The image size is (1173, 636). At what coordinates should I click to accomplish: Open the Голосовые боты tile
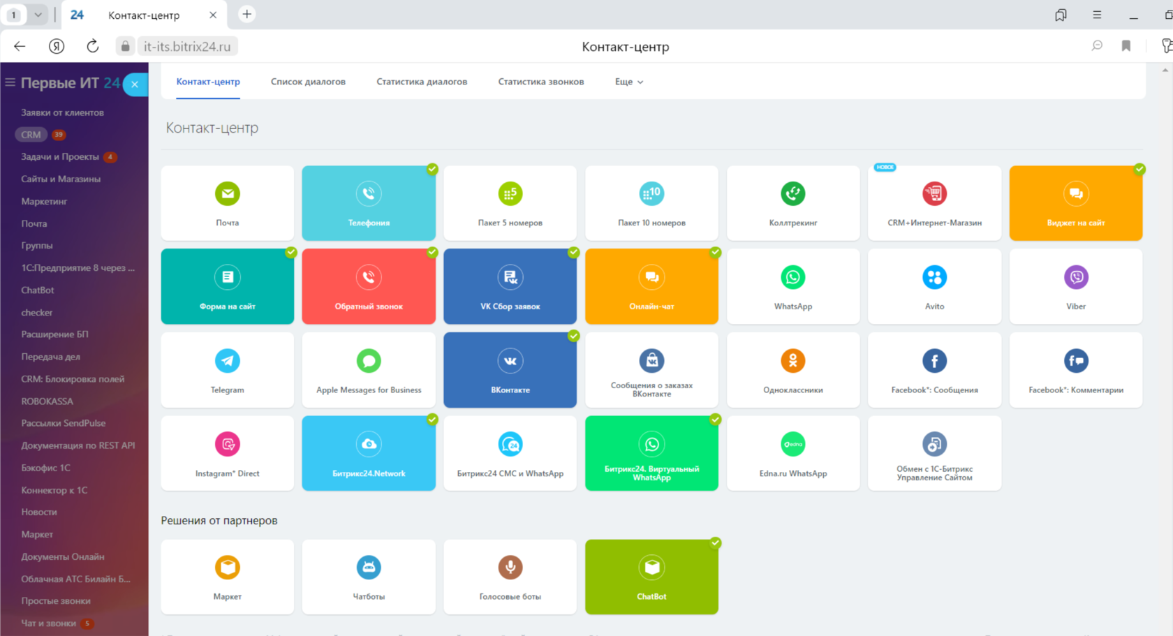coord(510,577)
